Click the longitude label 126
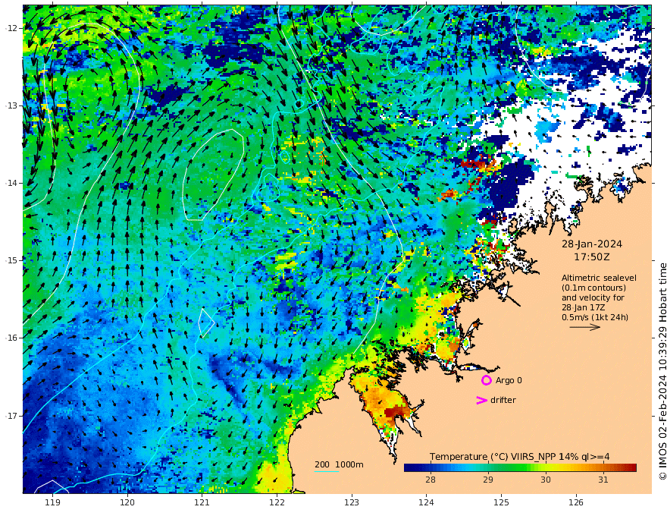The height and width of the screenshot is (516, 667). (576, 503)
